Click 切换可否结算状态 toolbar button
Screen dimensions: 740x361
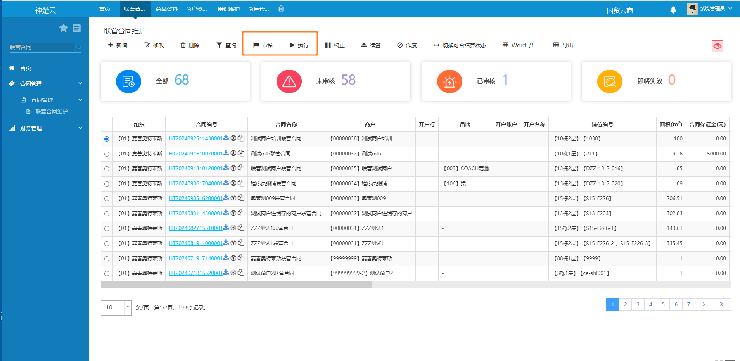point(460,45)
